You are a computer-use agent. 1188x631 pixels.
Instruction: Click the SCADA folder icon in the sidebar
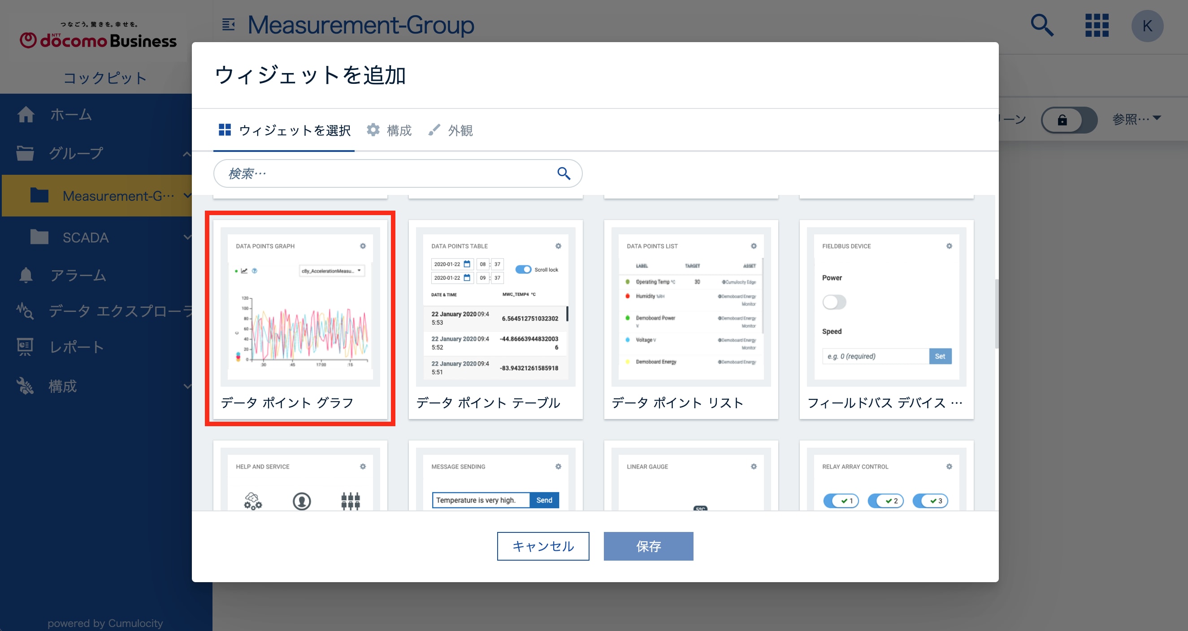tap(39, 237)
